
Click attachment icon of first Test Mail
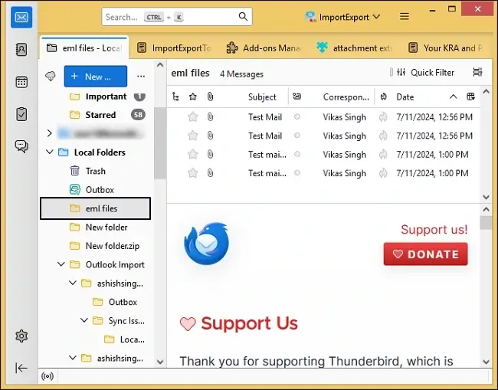pos(210,117)
